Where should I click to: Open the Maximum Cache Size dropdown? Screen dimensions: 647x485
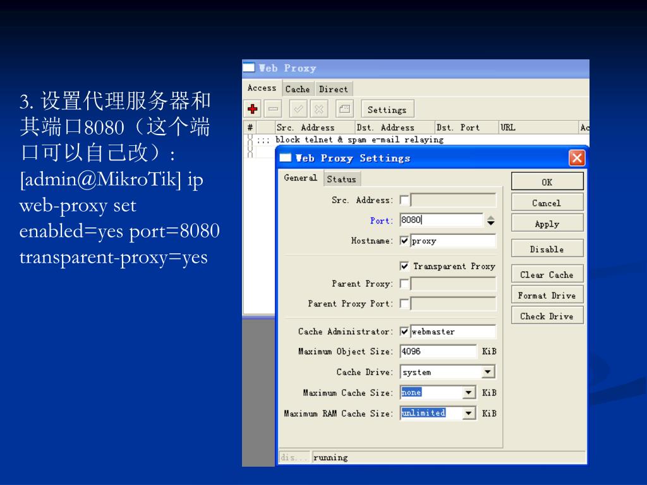coord(468,393)
